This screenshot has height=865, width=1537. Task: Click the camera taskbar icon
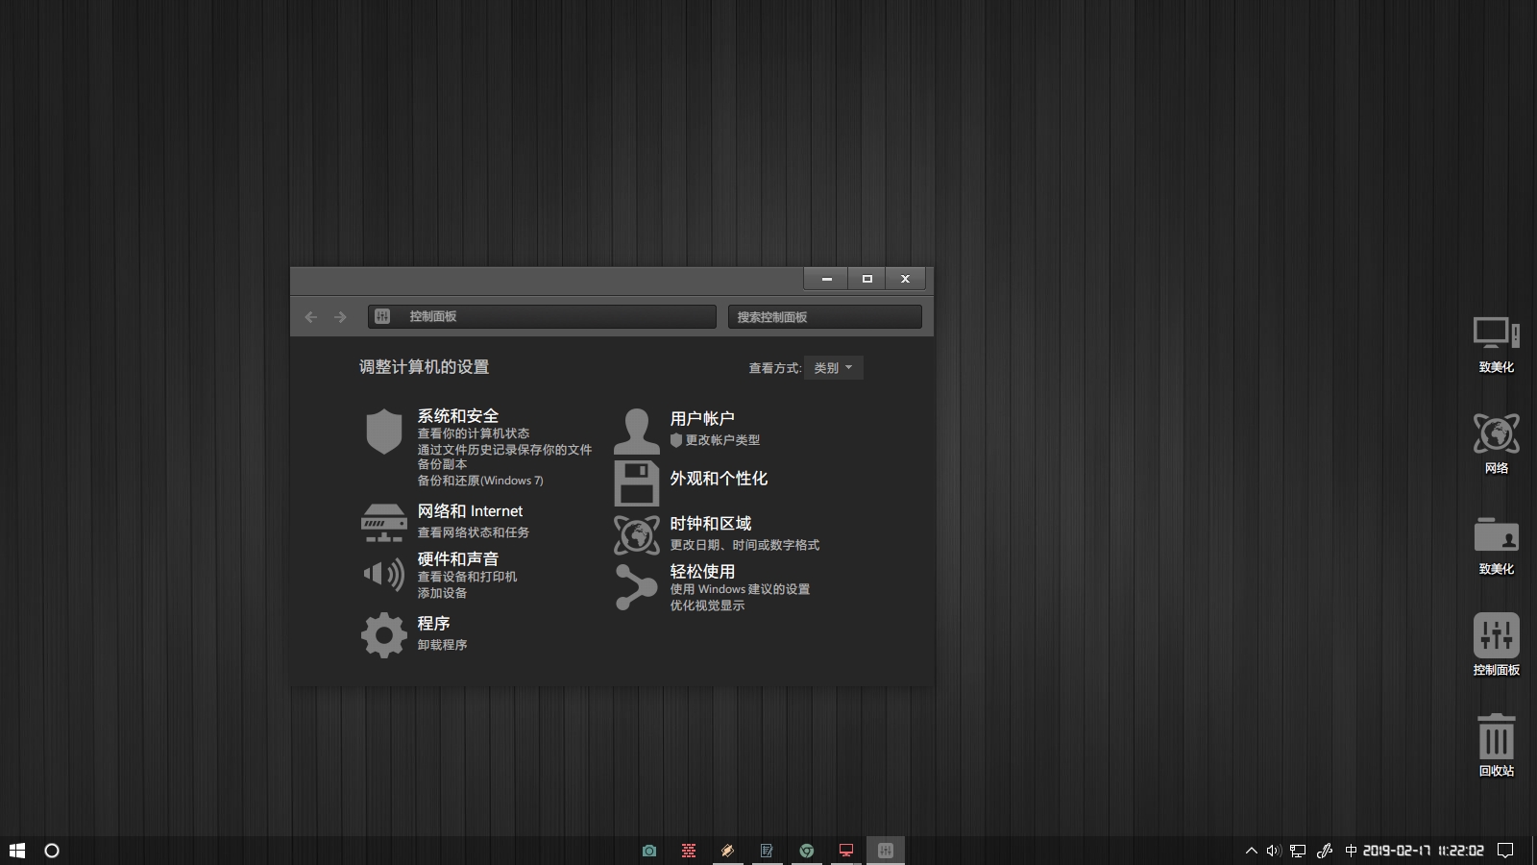tap(649, 851)
